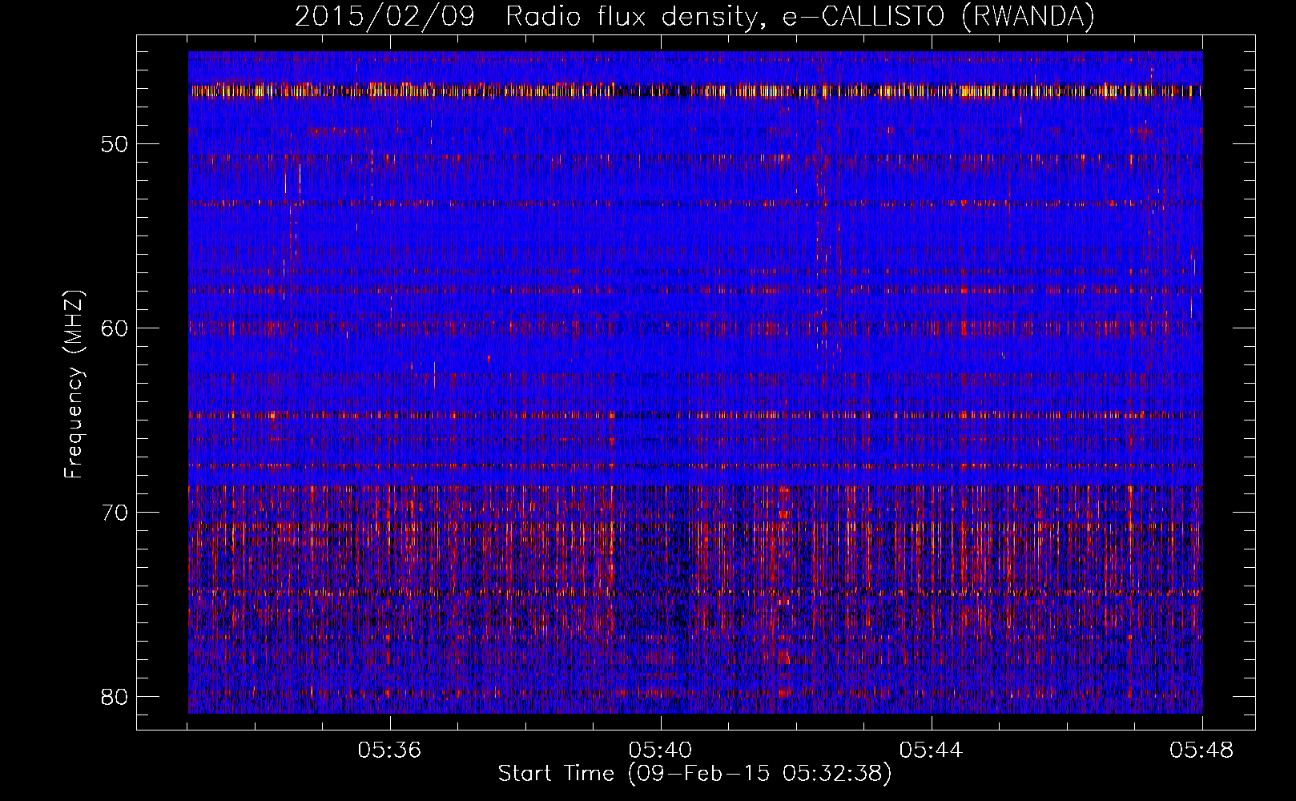Click the plot title "Radio flux density, e-CALLISTO (RWANDA)"
This screenshot has height=801, width=1296.
pos(800,16)
